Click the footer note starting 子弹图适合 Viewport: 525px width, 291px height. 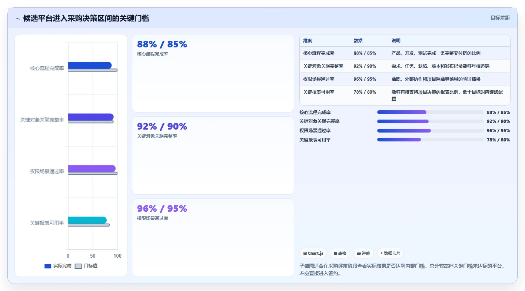402,270
